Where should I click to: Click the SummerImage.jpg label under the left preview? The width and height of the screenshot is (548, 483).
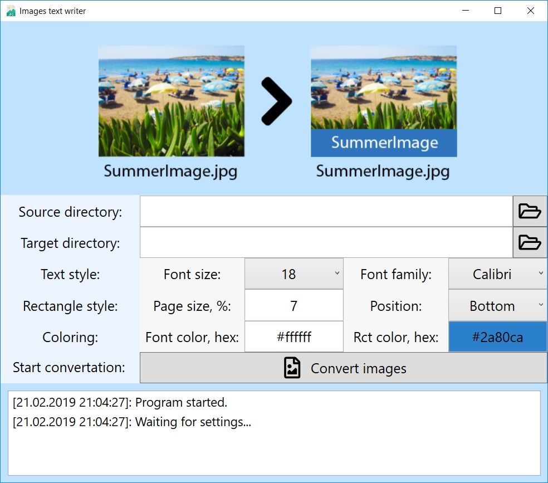tap(170, 170)
